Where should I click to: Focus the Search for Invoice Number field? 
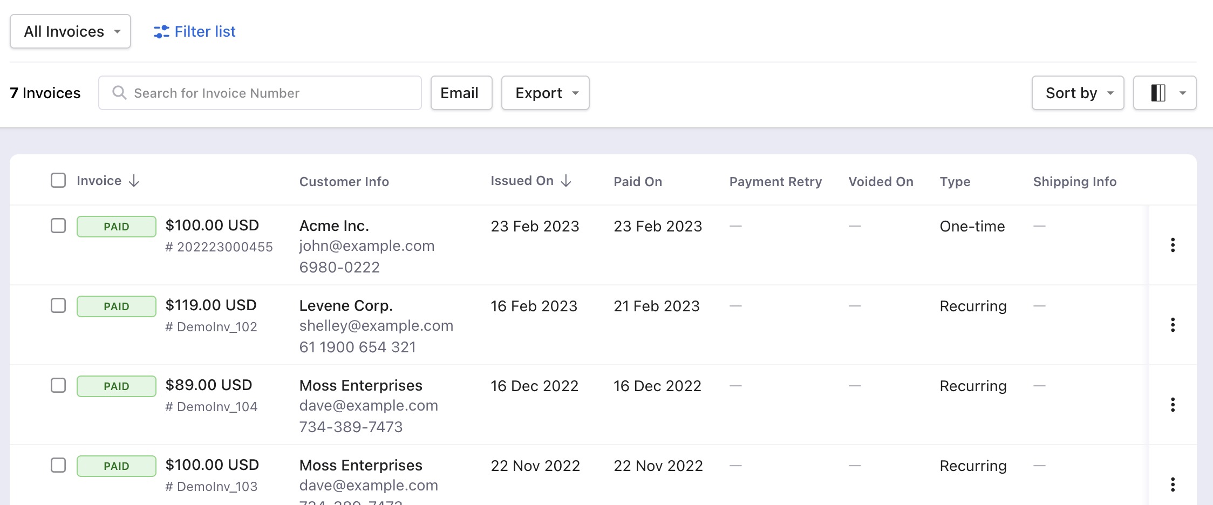pos(260,93)
